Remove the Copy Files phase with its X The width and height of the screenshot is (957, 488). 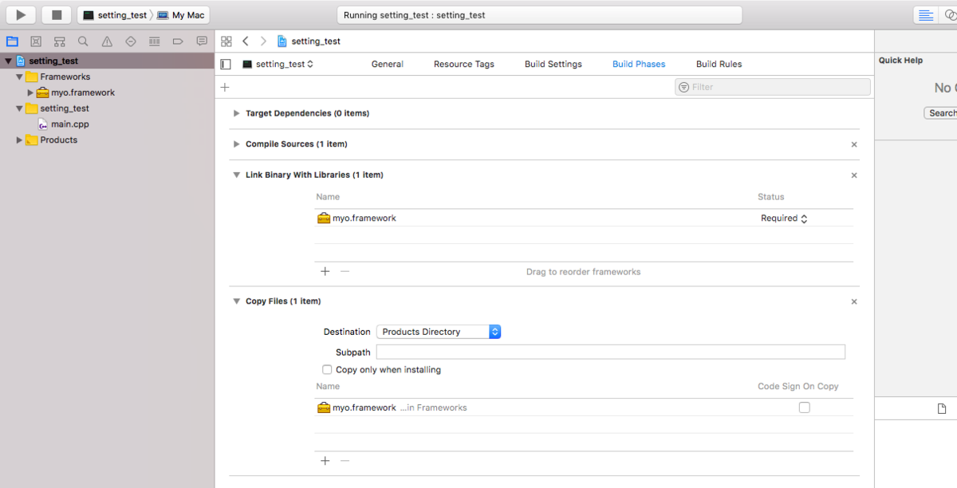tap(854, 302)
